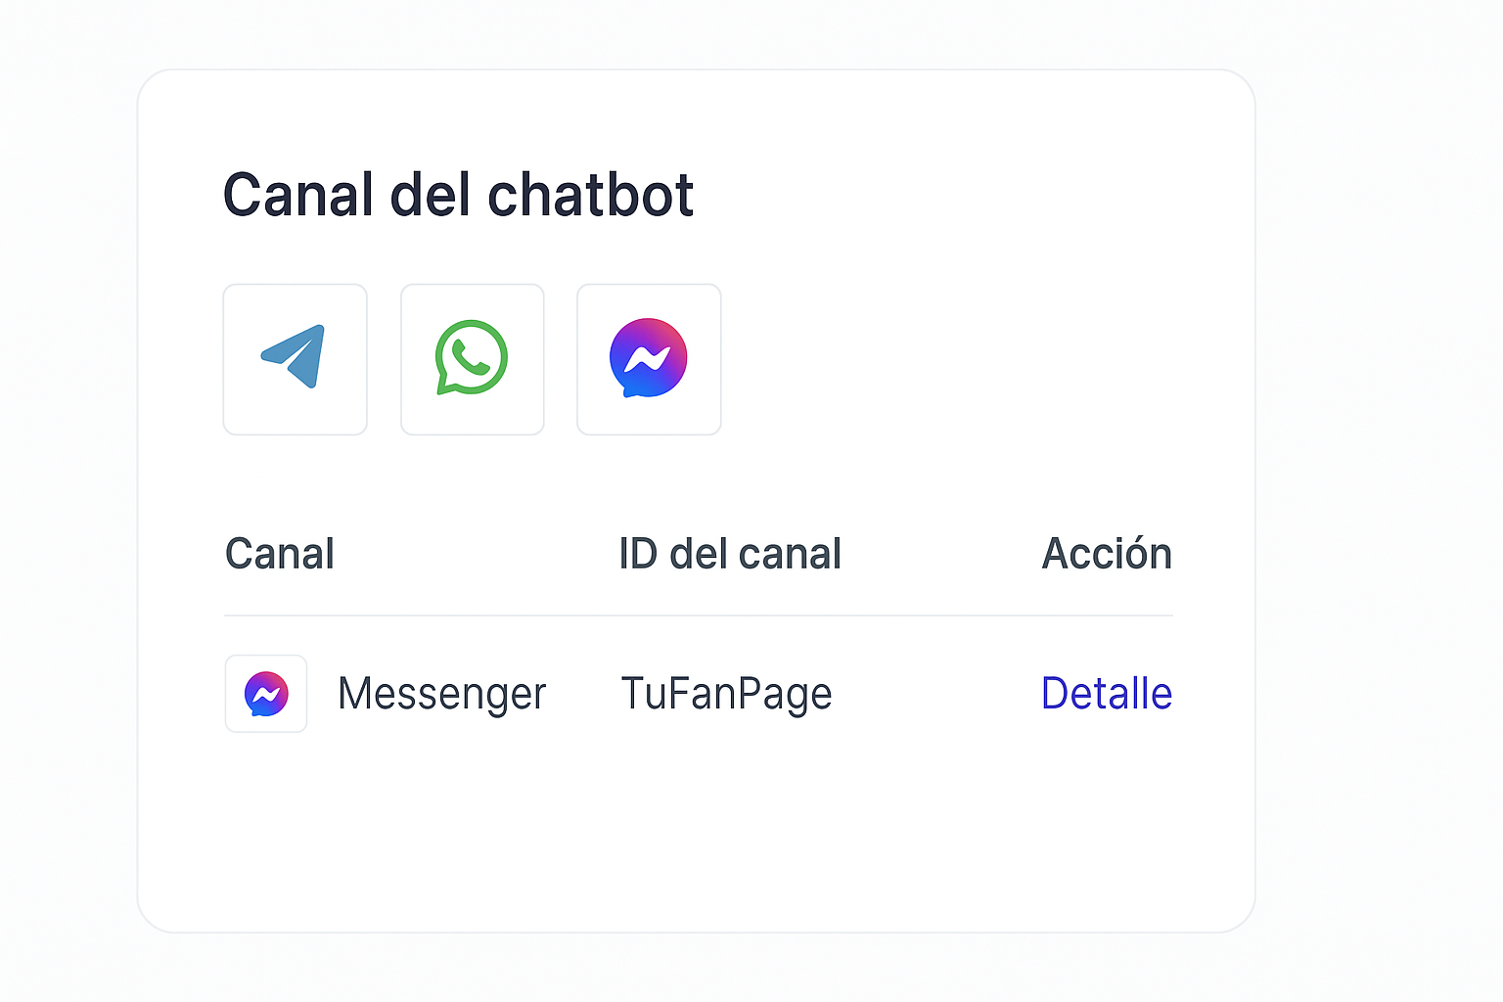
Task: Connect WhatsApp using the green phone icon
Action: point(472,359)
